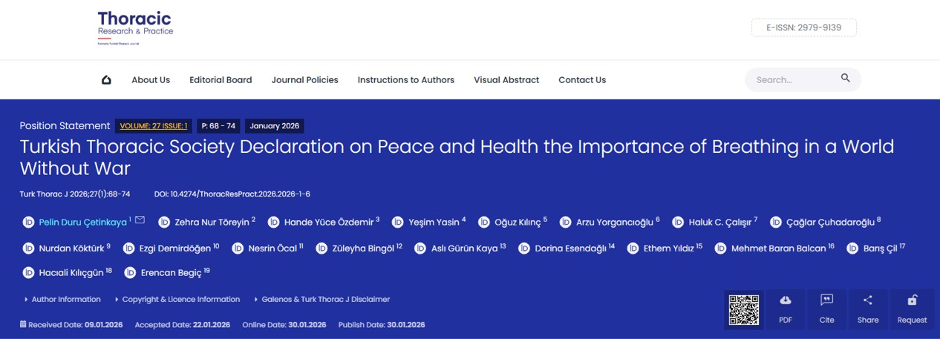Open Instructions to Authors
Viewport: 940px width, 339px height.
pyautogui.click(x=405, y=80)
